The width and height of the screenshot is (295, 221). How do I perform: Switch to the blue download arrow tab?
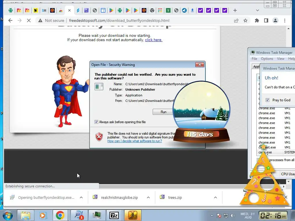pyautogui.click(x=192, y=10)
